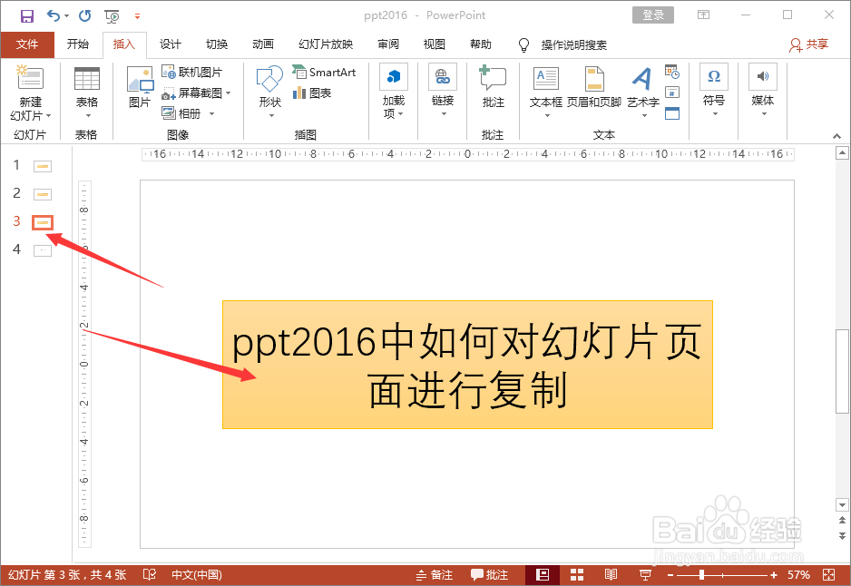The width and height of the screenshot is (851, 586).
Task: Open the 媒体 media dropdown
Action: click(x=762, y=90)
